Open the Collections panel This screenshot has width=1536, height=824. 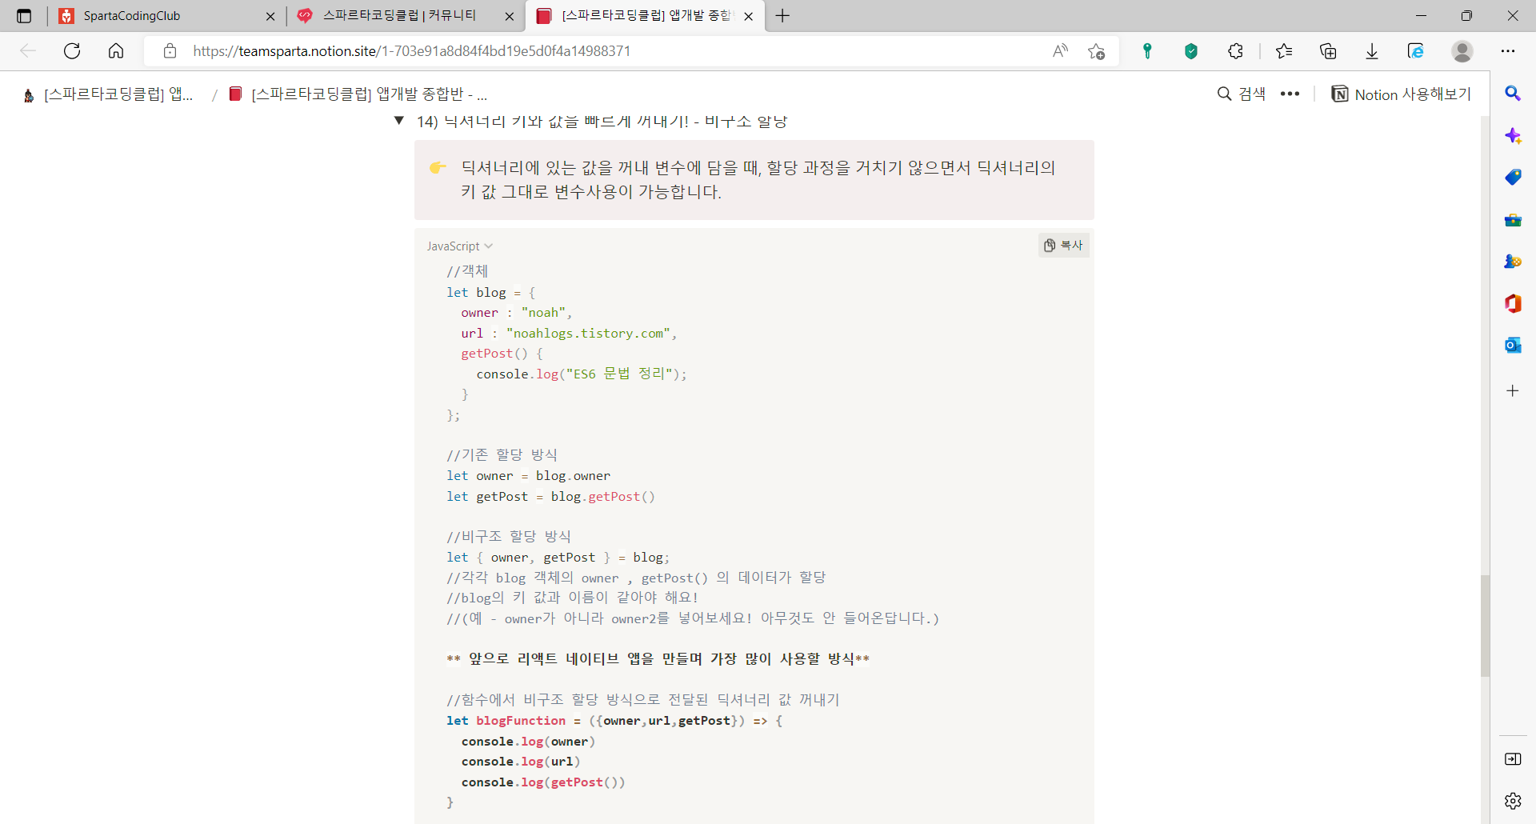coord(1328,51)
